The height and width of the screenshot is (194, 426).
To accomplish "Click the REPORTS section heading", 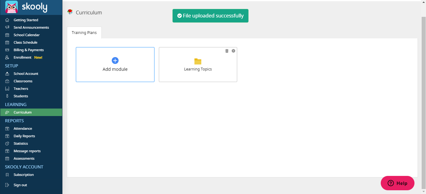I will click(14, 121).
